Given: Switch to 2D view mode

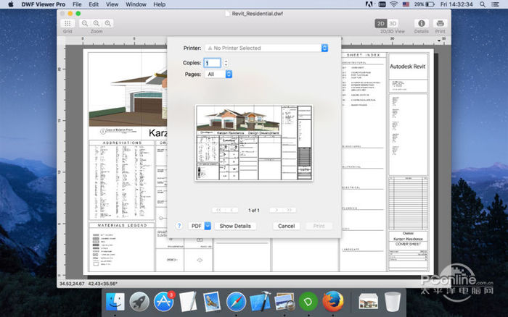Looking at the screenshot, I should coord(380,23).
